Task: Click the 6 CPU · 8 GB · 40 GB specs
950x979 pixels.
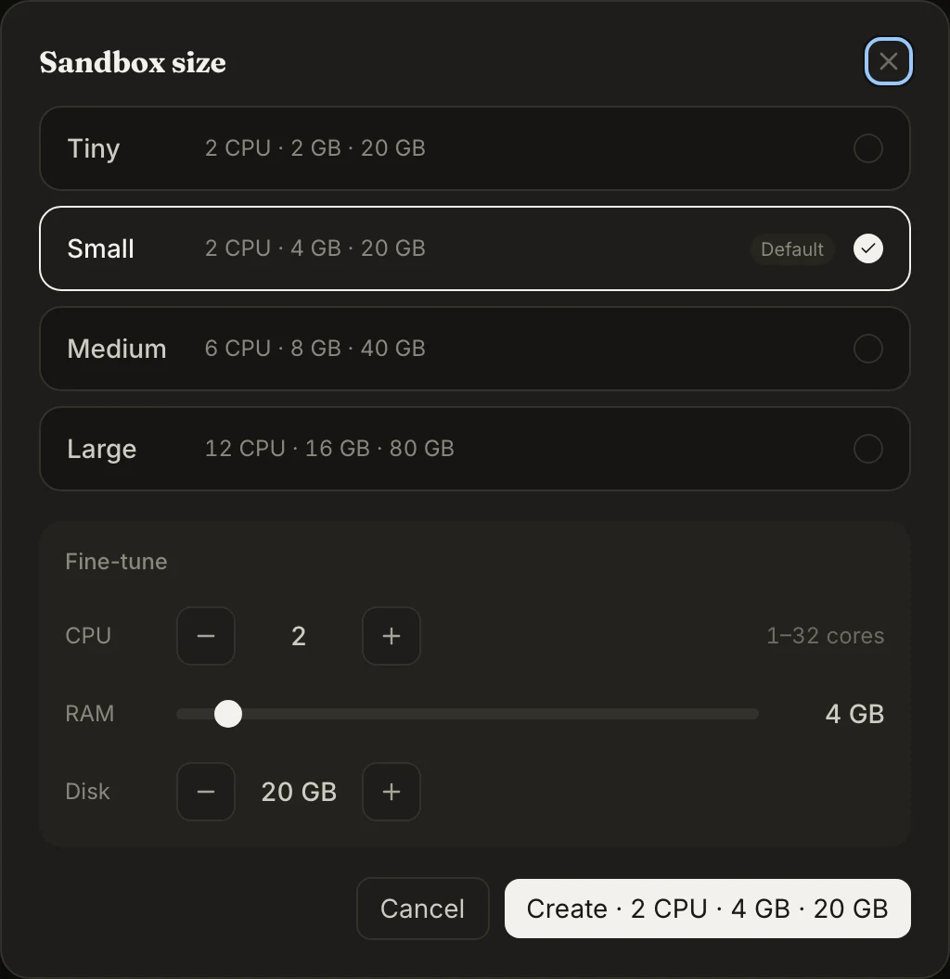Action: [x=315, y=349]
